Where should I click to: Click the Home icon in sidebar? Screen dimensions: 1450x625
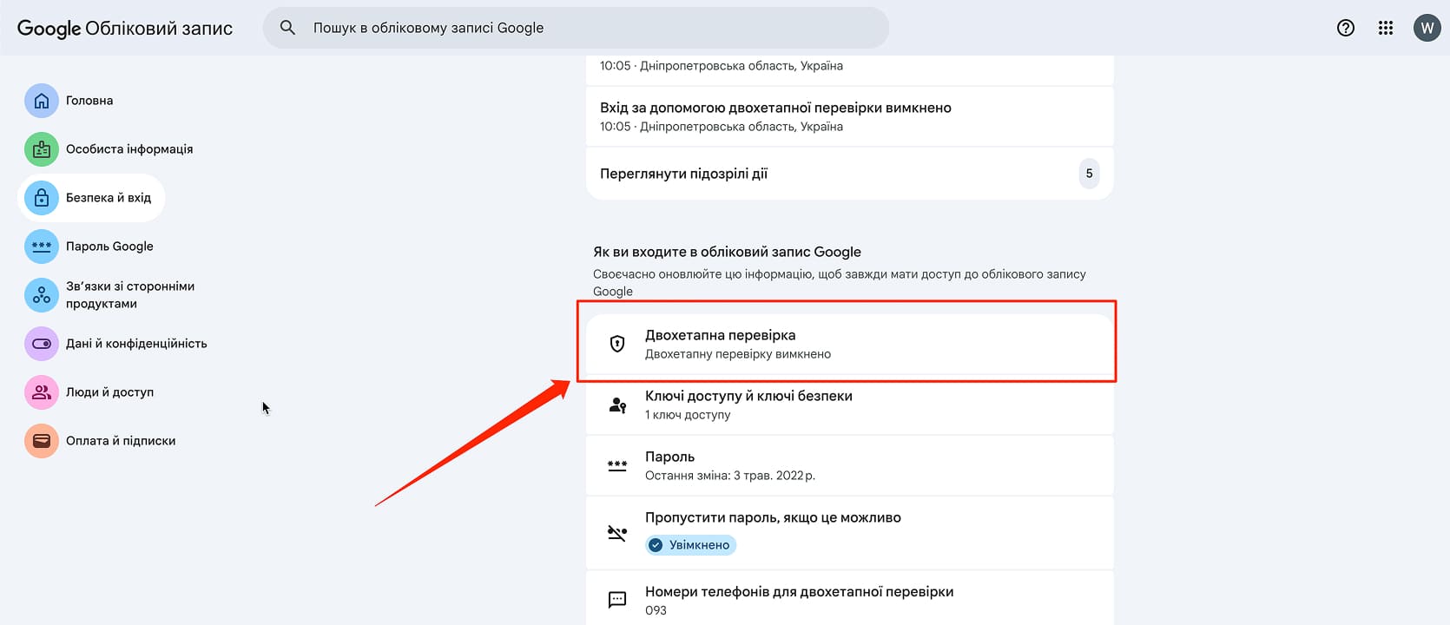pos(41,101)
